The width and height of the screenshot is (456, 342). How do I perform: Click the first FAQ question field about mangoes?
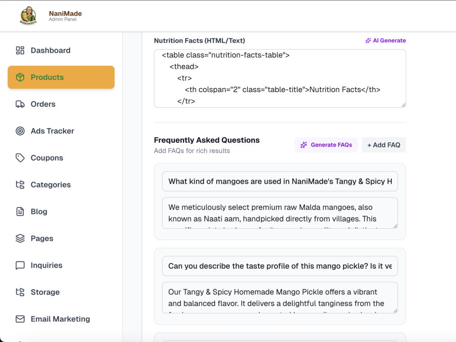click(280, 181)
